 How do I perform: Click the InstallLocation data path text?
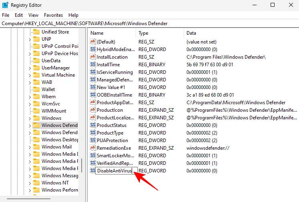(226, 57)
